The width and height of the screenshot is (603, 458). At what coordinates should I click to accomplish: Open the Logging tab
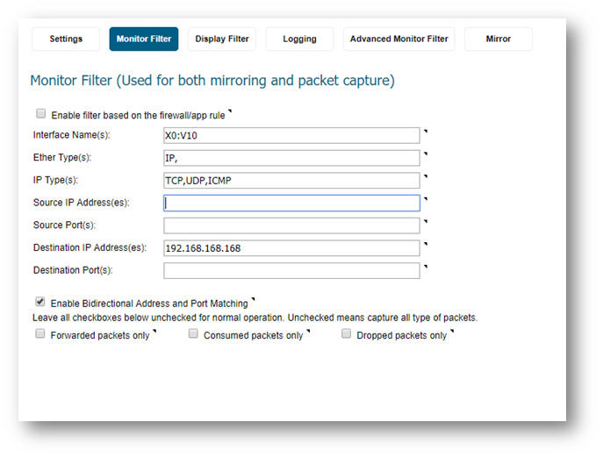(x=299, y=39)
